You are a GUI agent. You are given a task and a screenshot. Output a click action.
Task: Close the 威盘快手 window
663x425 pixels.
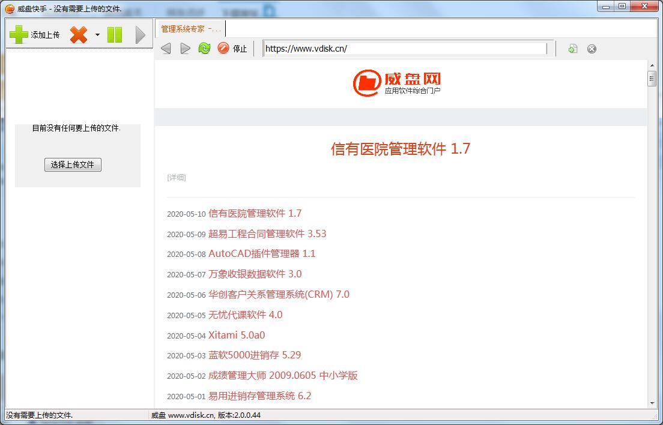645,7
